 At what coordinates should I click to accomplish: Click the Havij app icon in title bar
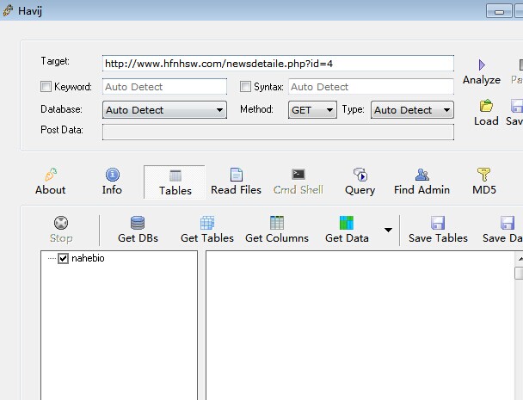click(x=8, y=10)
